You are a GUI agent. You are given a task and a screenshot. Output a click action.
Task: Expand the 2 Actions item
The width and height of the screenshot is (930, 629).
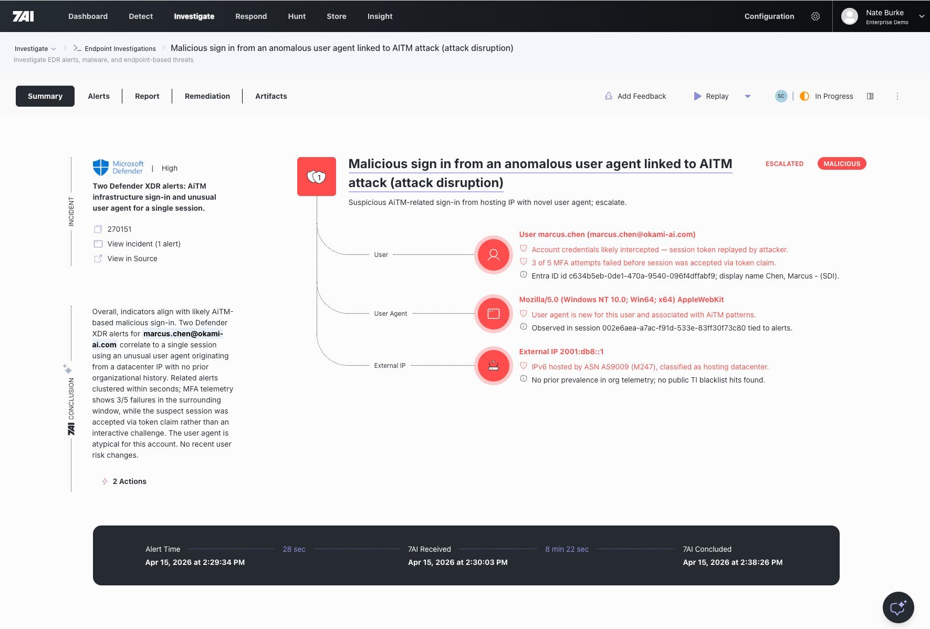[129, 481]
